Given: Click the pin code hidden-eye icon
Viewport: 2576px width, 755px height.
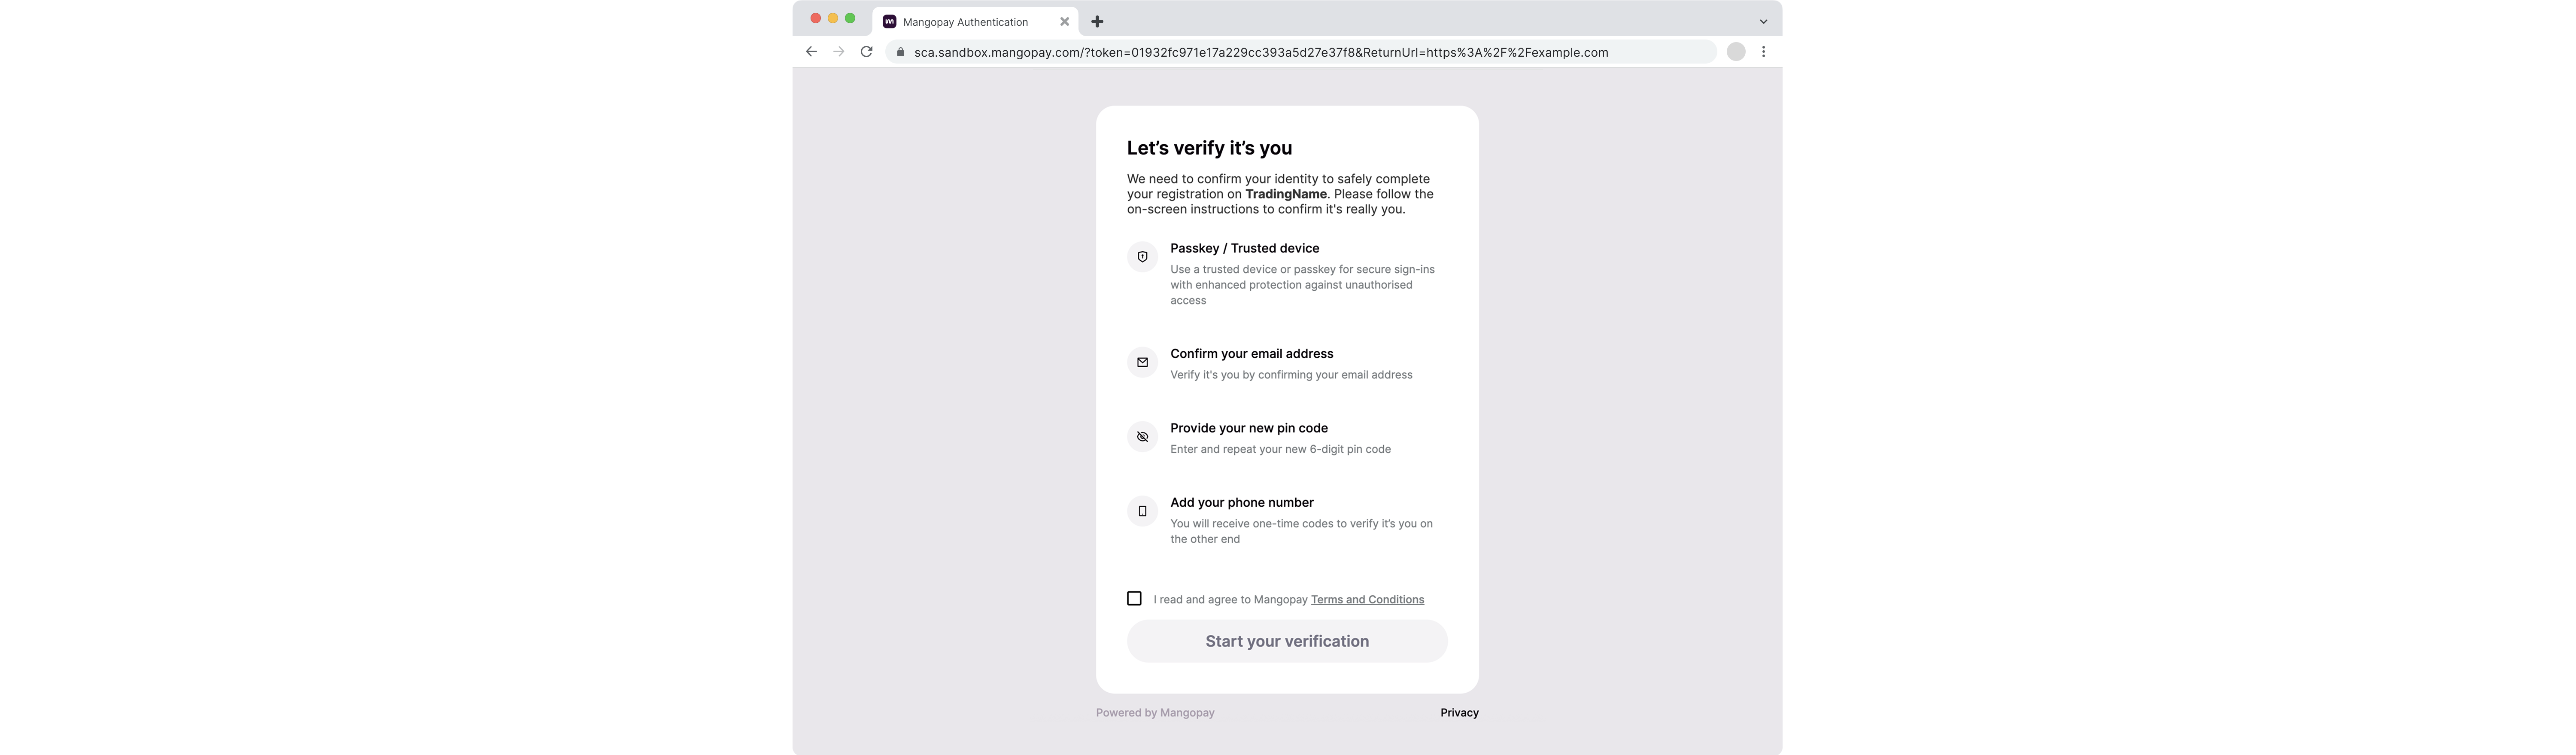Looking at the screenshot, I should click(1142, 437).
